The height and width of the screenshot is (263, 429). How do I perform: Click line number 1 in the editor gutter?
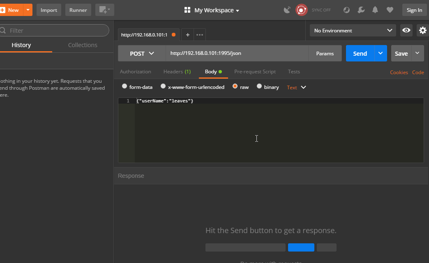128,101
